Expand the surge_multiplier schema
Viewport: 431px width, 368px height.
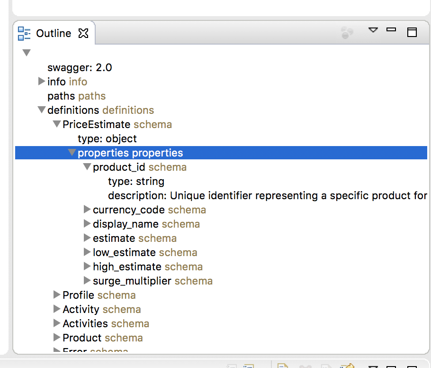pyautogui.click(x=87, y=281)
